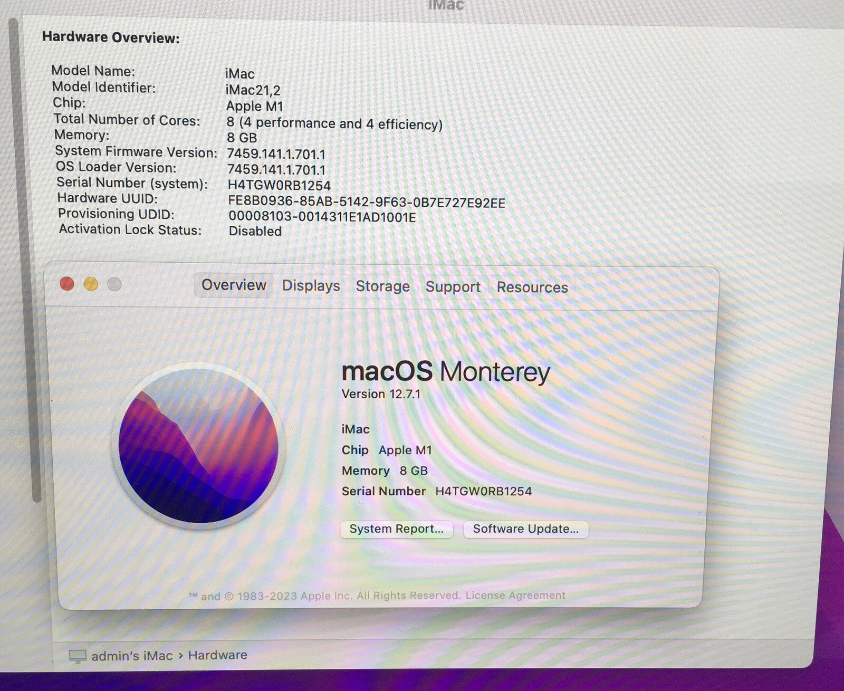Click Model Name value iMac
Image resolution: width=844 pixels, height=691 pixels.
(240, 74)
